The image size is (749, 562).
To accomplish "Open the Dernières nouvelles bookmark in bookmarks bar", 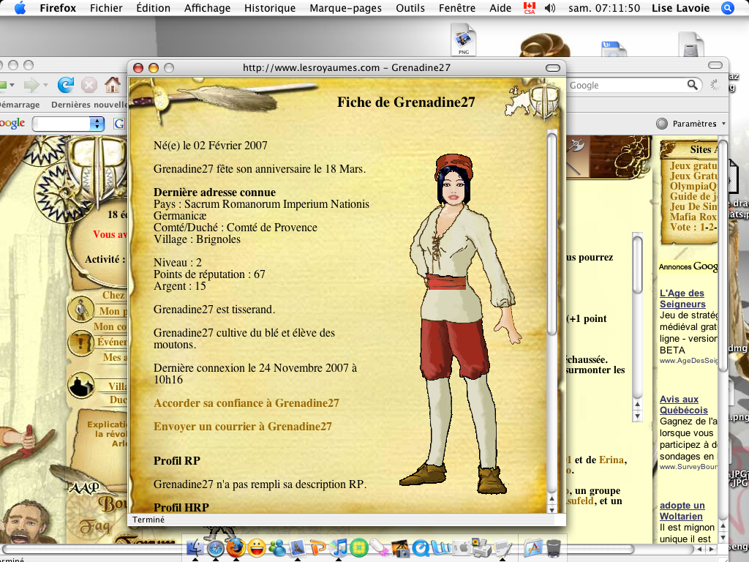I will coord(89,105).
